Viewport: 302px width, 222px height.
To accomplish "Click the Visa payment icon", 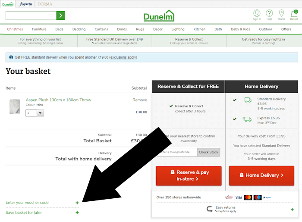I will pos(239,197).
